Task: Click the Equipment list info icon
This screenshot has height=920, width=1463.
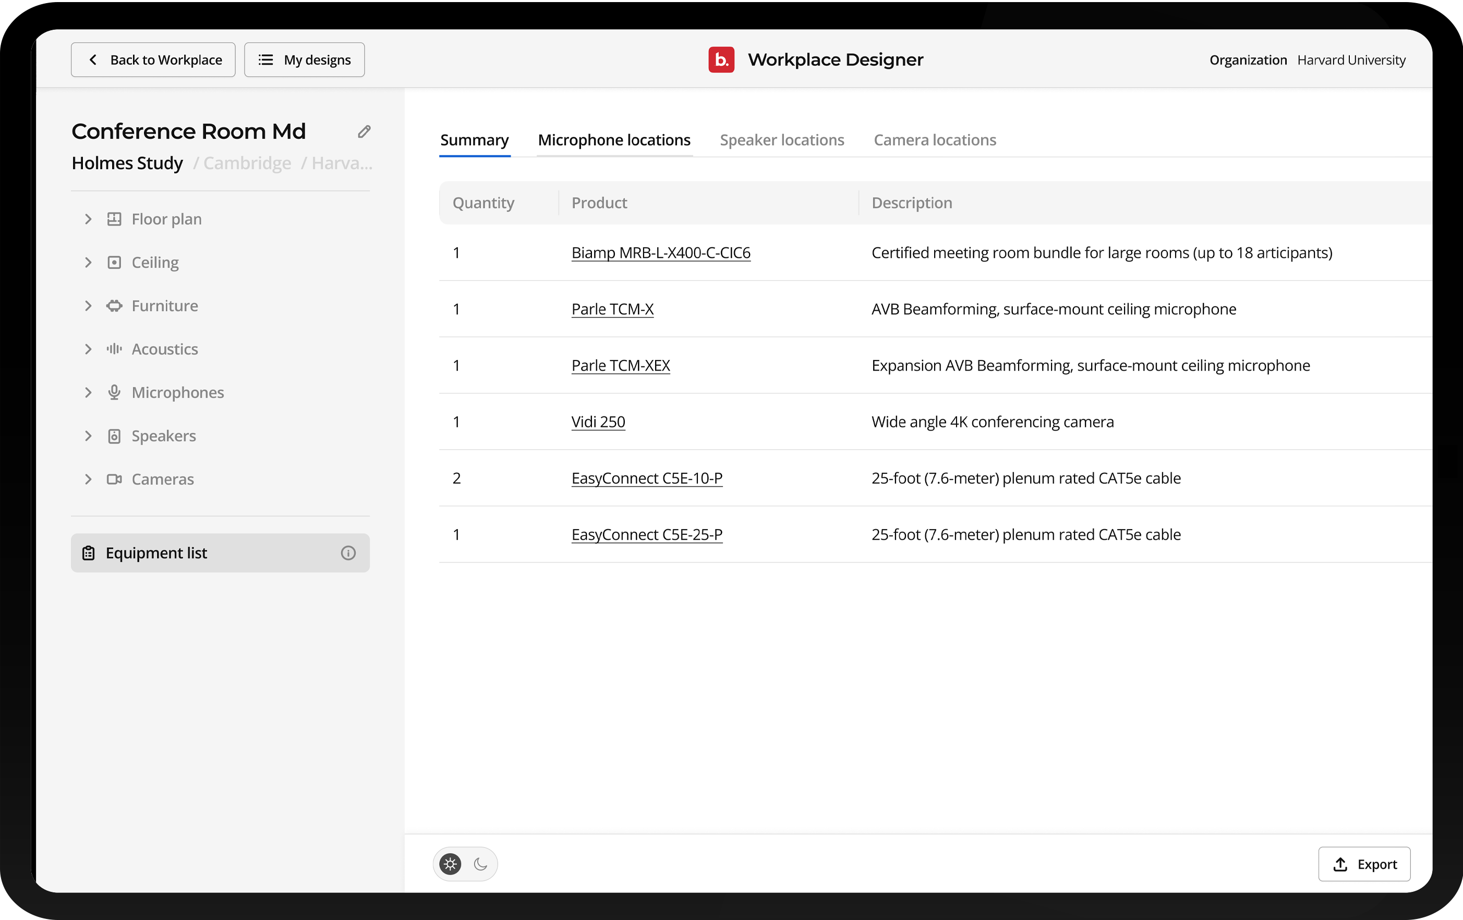Action: [x=348, y=553]
